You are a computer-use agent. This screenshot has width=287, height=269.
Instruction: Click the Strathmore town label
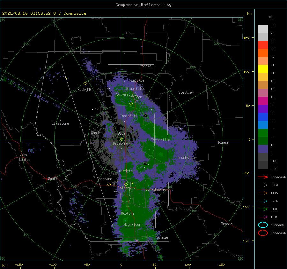coord(155,189)
